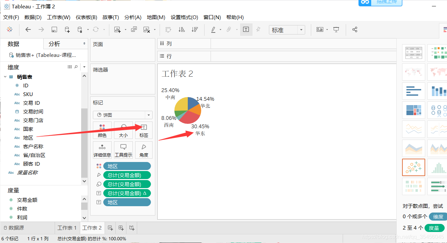
Task: Open the 文件(F) menu
Action: (11, 17)
